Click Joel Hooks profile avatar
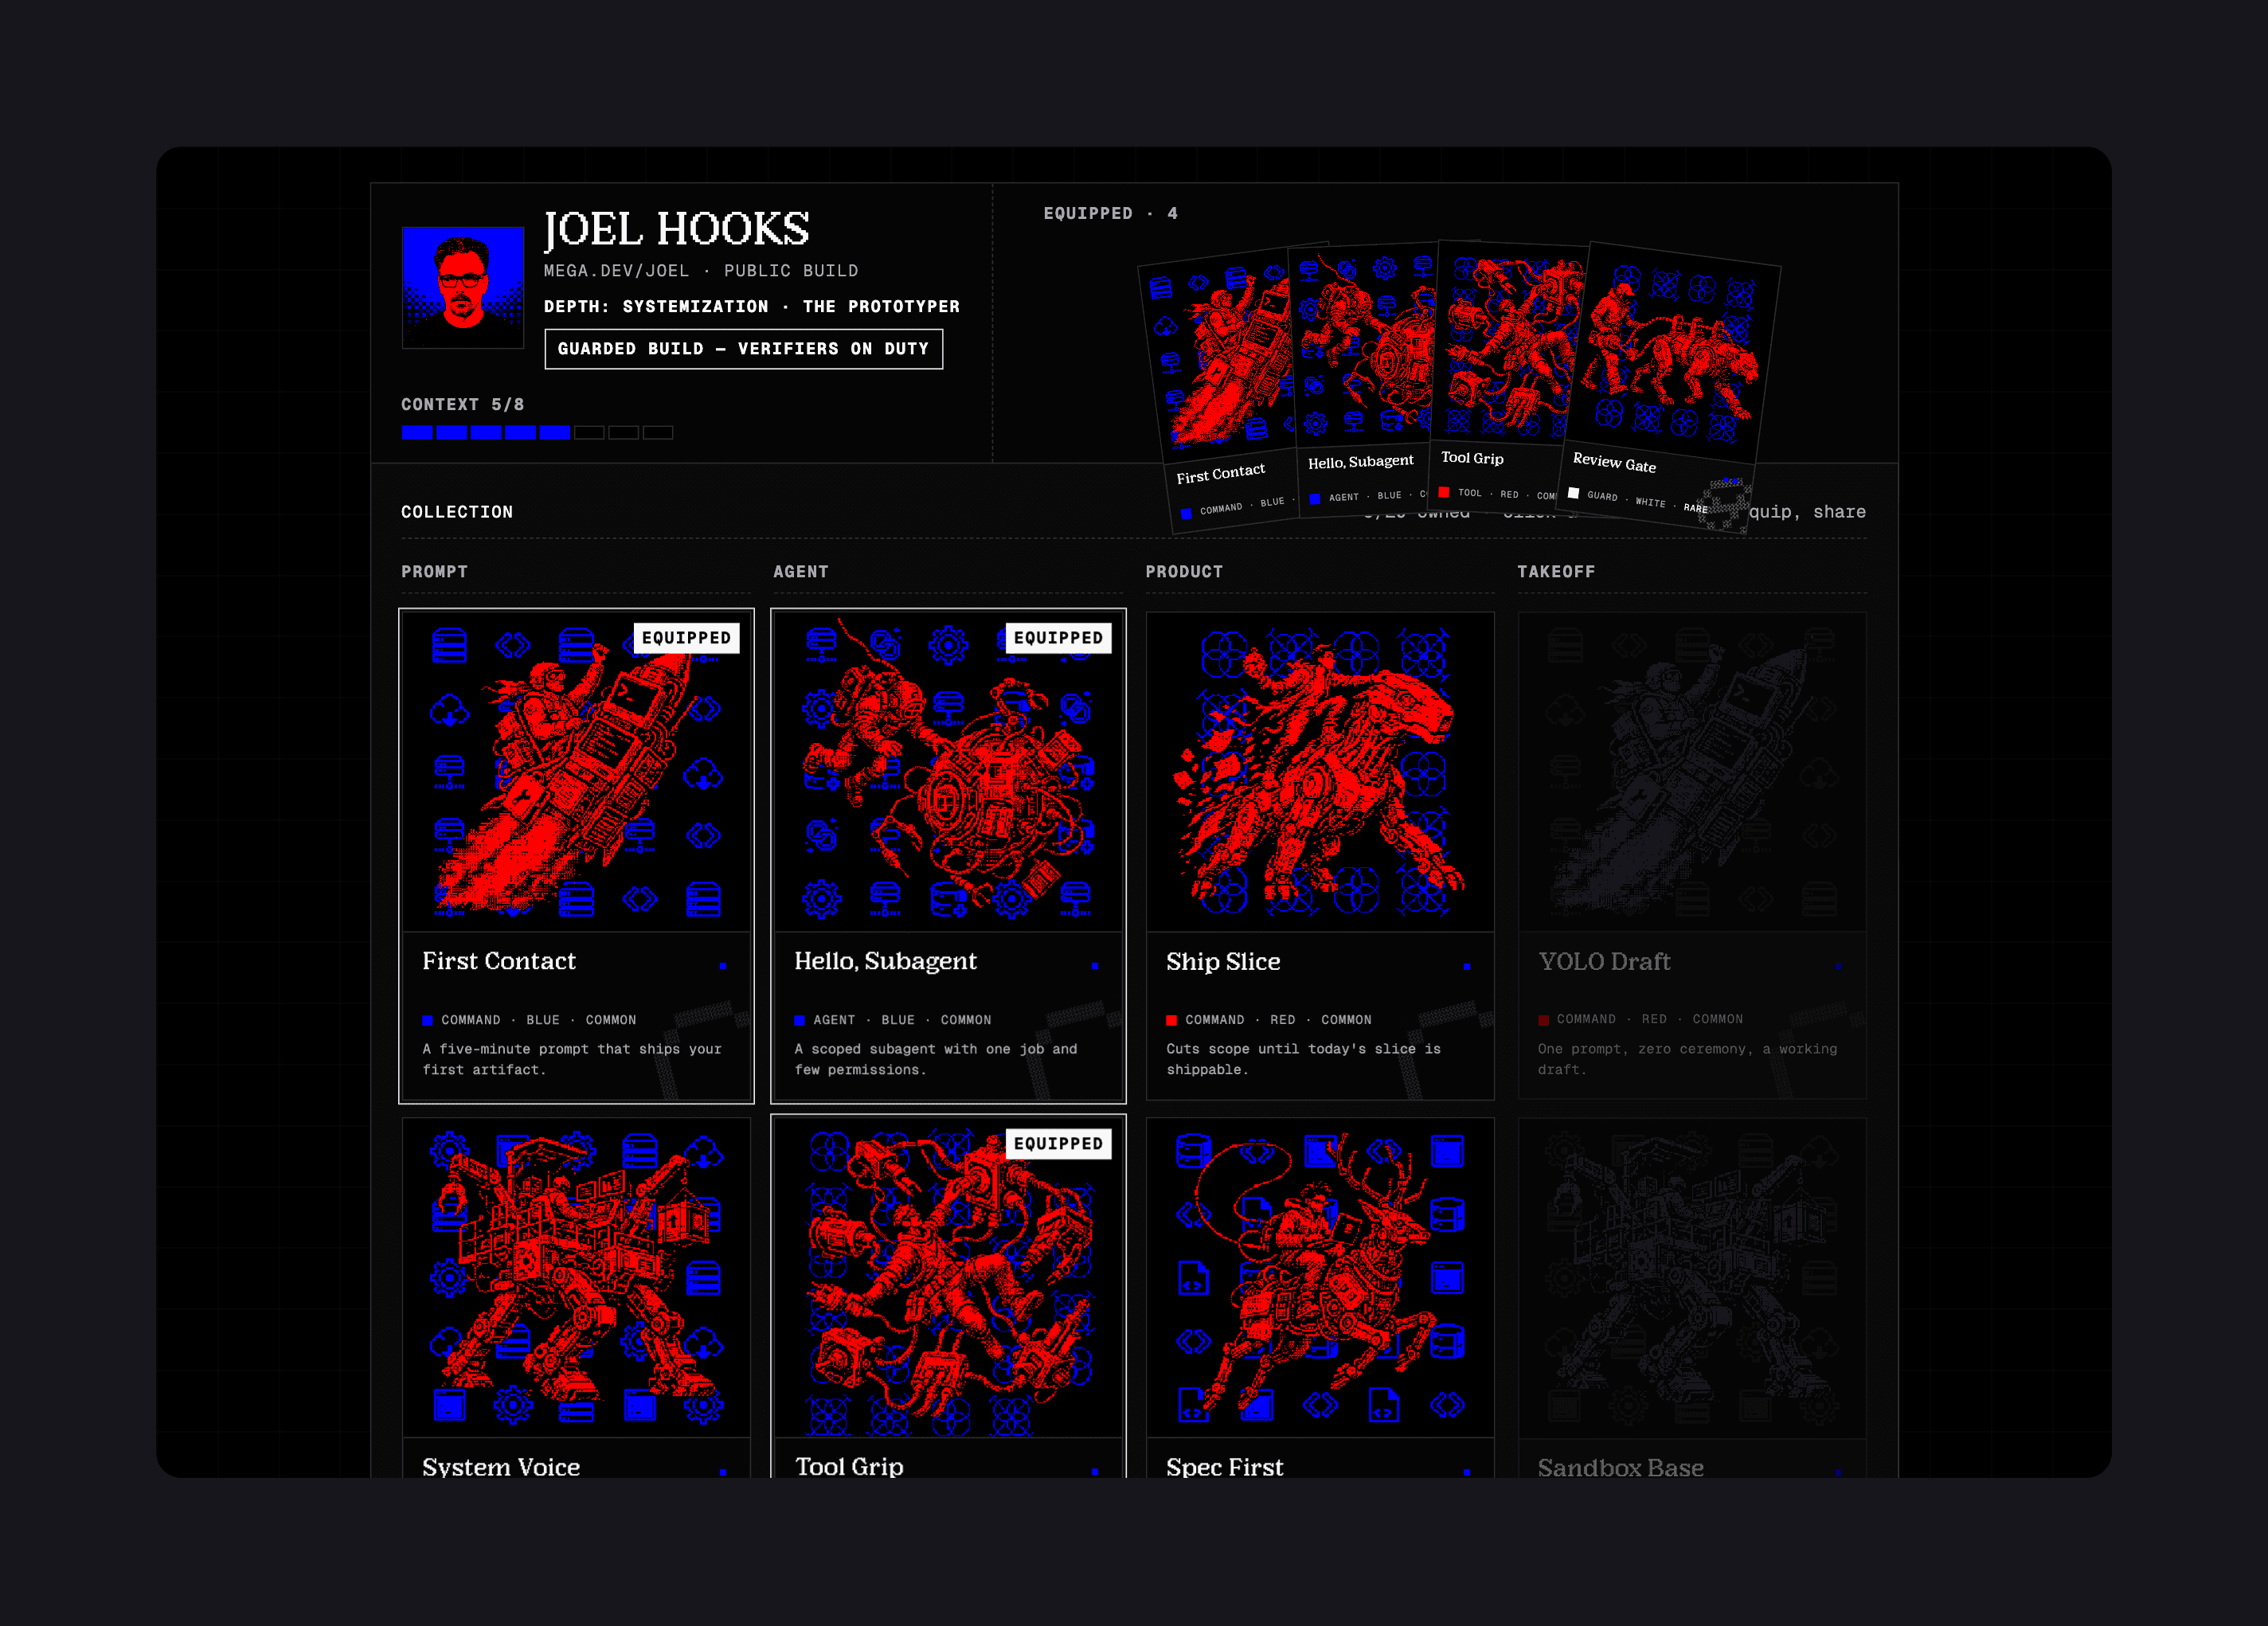This screenshot has height=1626, width=2268. 462,287
